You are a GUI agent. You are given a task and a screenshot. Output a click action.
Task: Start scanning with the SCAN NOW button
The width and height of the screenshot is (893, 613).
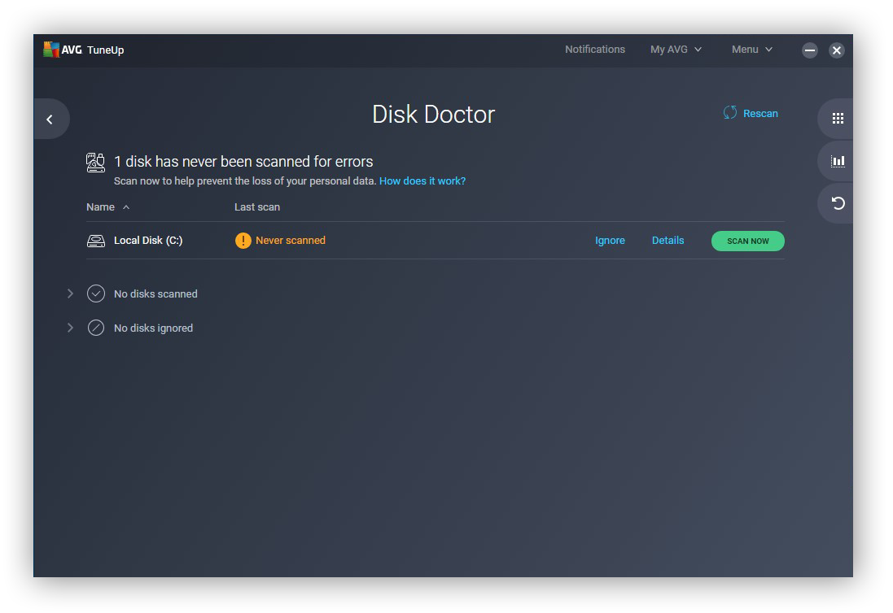pyautogui.click(x=747, y=241)
